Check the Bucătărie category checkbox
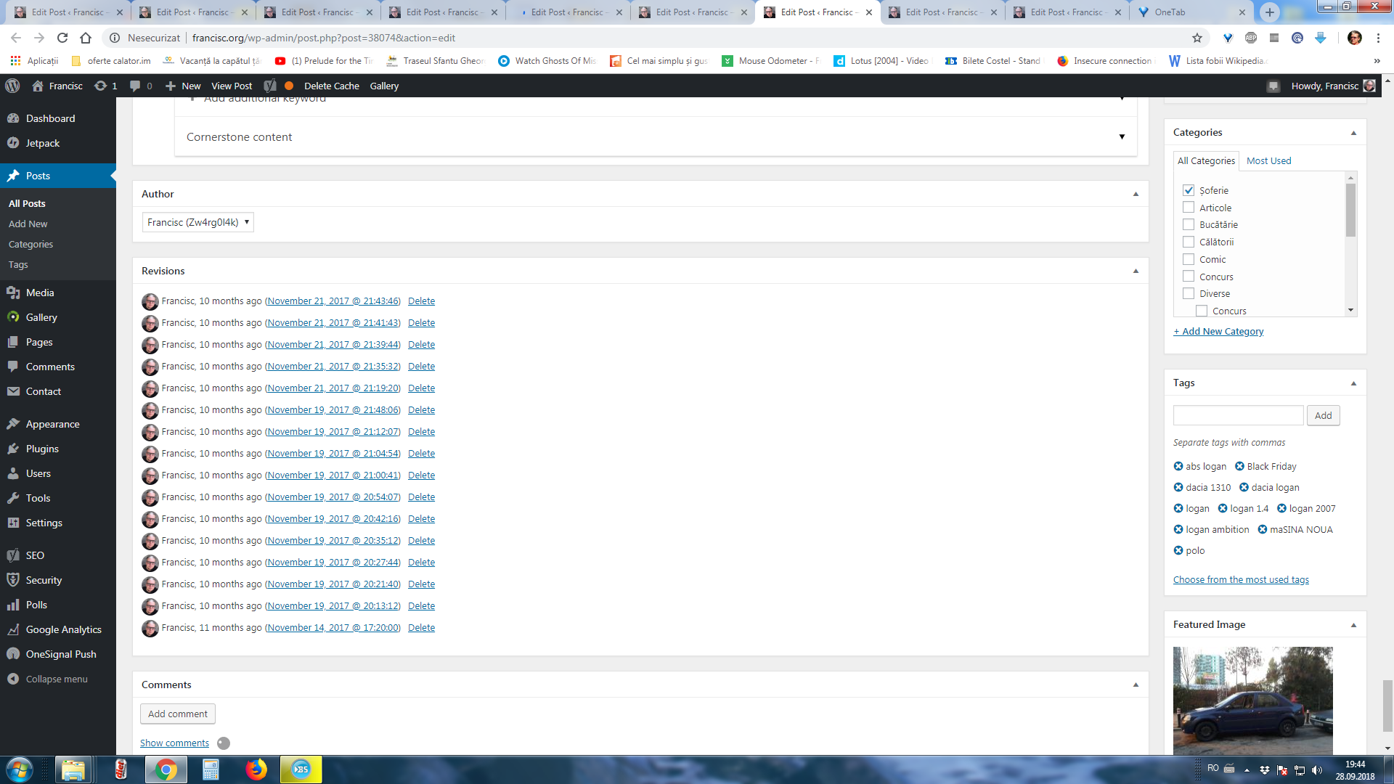The image size is (1394, 784). (x=1189, y=224)
